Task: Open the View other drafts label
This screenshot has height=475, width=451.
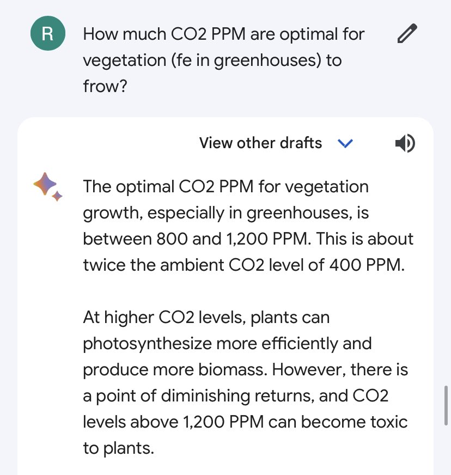Action: pos(260,143)
